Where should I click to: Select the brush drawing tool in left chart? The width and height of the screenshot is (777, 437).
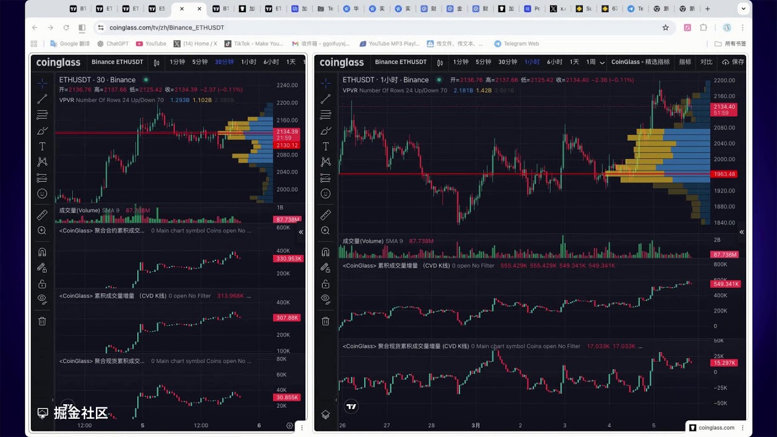point(42,130)
